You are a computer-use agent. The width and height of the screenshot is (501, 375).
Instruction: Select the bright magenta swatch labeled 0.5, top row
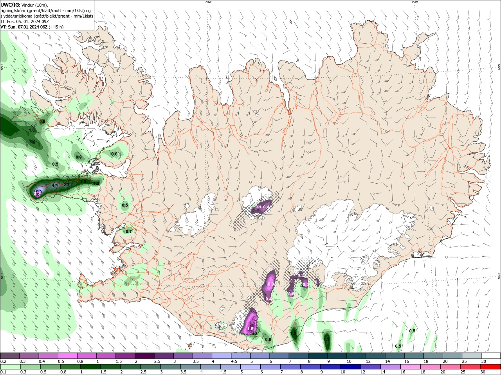pyautogui.click(x=68, y=356)
